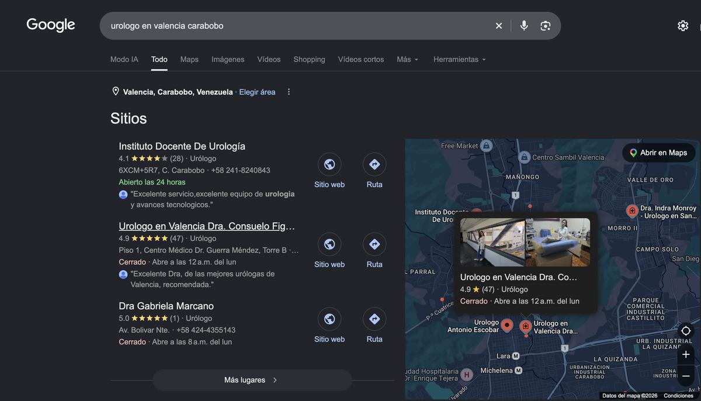Click the Instituto Docente map label
This screenshot has height=401, width=701.
point(442,216)
